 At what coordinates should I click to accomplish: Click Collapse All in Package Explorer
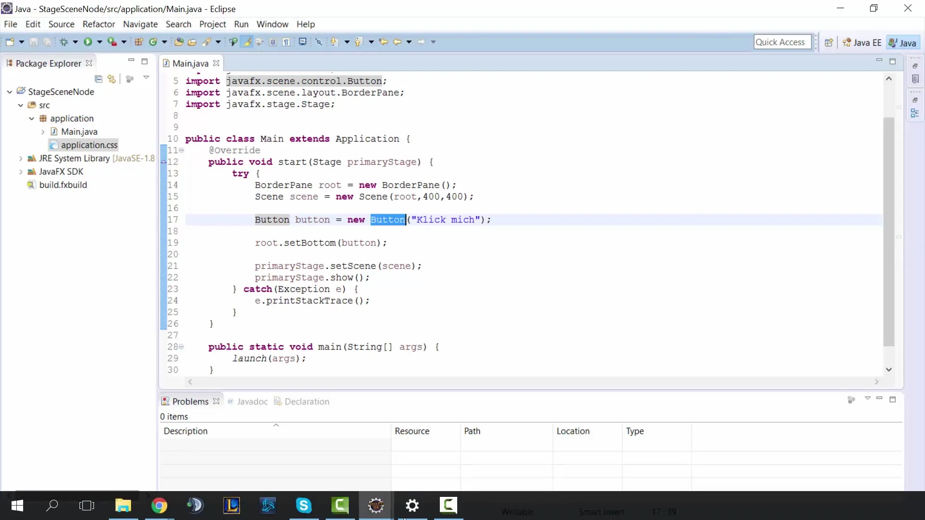tap(98, 78)
